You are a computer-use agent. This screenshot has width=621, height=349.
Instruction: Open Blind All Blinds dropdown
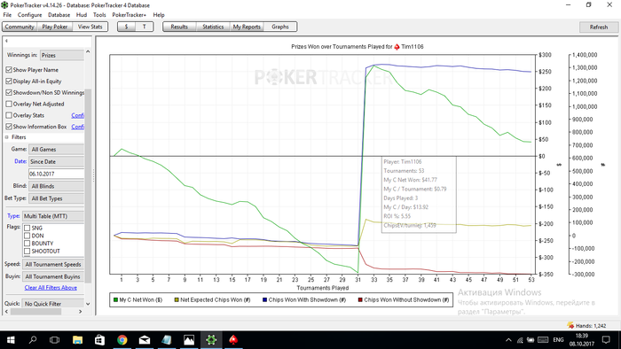(56, 186)
